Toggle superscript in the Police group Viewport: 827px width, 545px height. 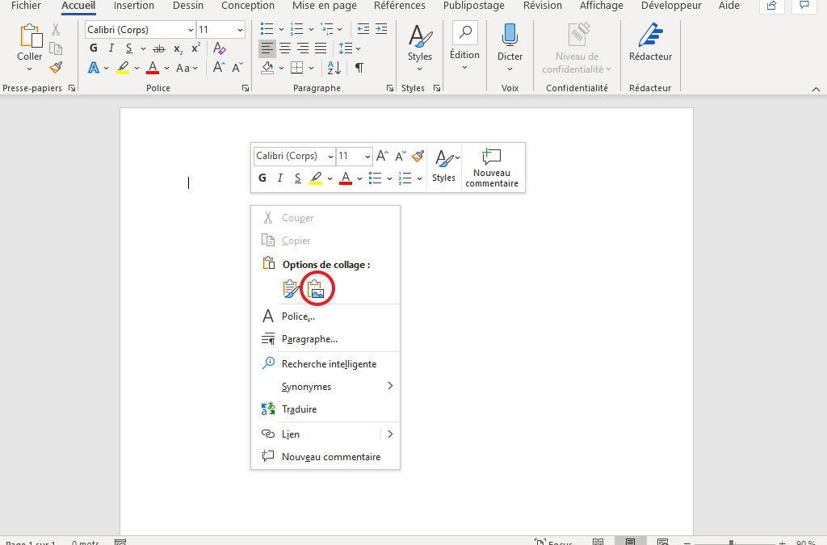(x=195, y=48)
